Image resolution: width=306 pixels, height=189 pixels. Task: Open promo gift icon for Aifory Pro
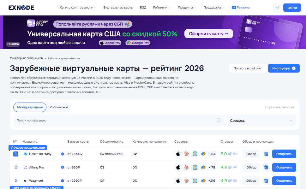pyautogui.click(x=266, y=167)
